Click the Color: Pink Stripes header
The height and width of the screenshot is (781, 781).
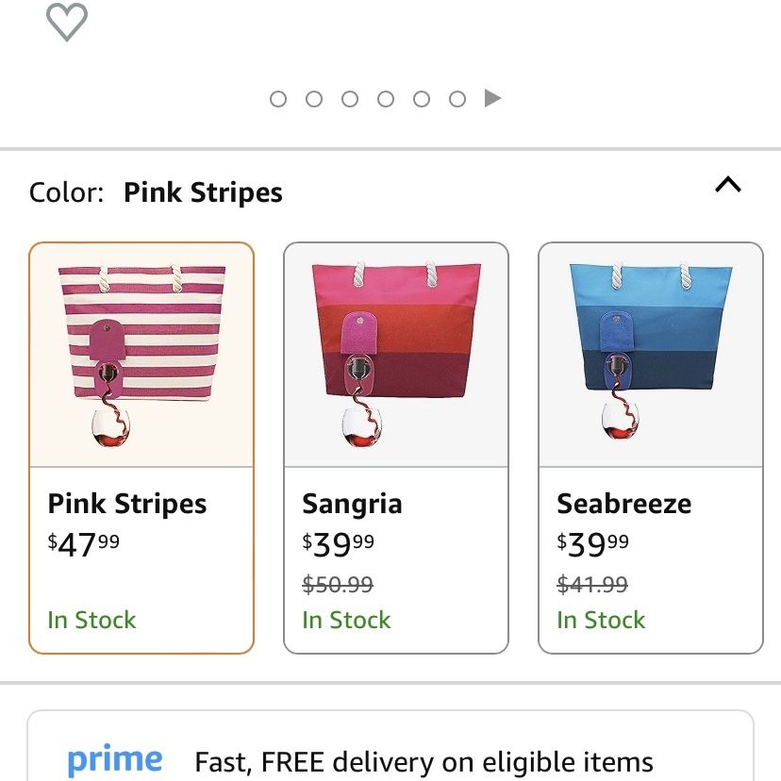pos(156,192)
